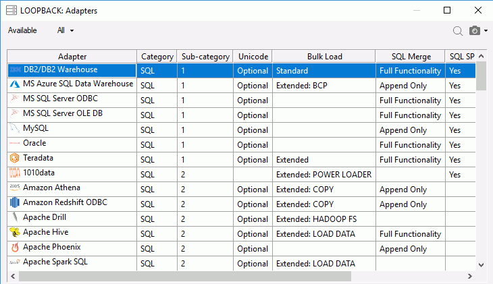
Task: Expand the camera options dropdown arrow
Action: (x=486, y=31)
